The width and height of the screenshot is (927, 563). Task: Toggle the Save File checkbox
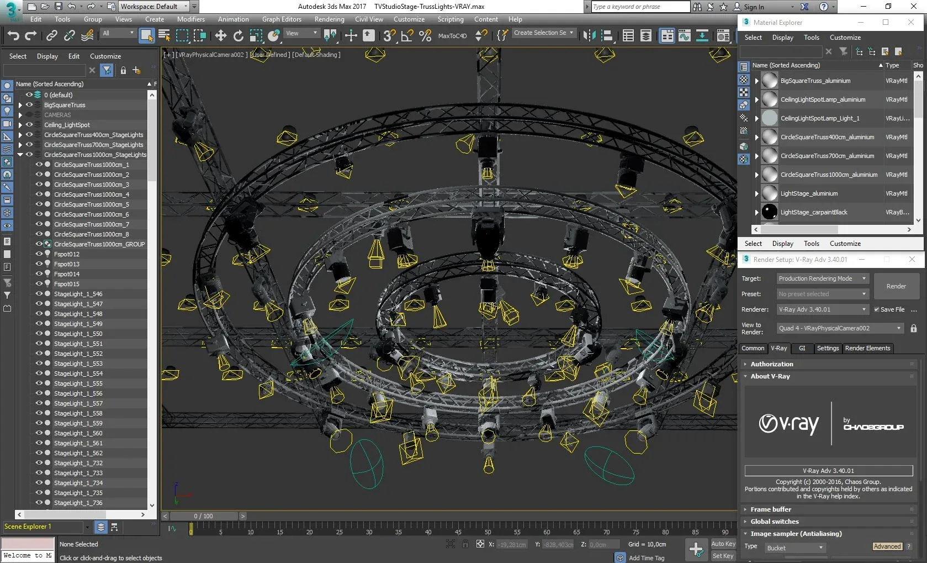click(x=877, y=309)
